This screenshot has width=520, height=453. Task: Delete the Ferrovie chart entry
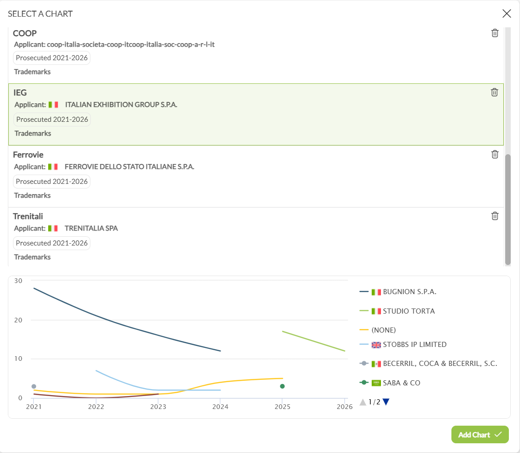(x=495, y=154)
